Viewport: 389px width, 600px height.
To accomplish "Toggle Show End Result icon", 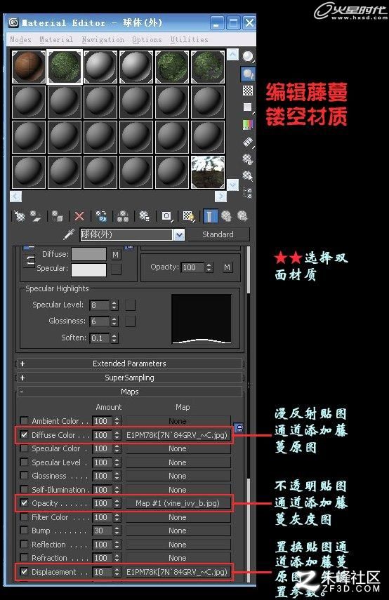I will 210,216.
